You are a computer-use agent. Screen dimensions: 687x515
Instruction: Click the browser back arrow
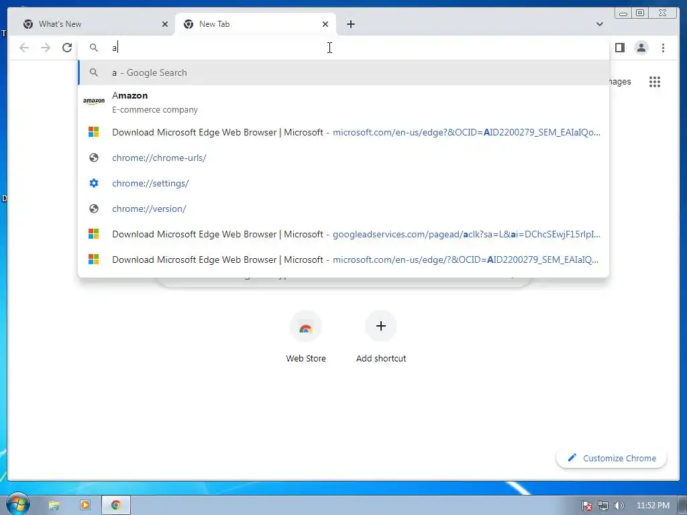[x=24, y=48]
